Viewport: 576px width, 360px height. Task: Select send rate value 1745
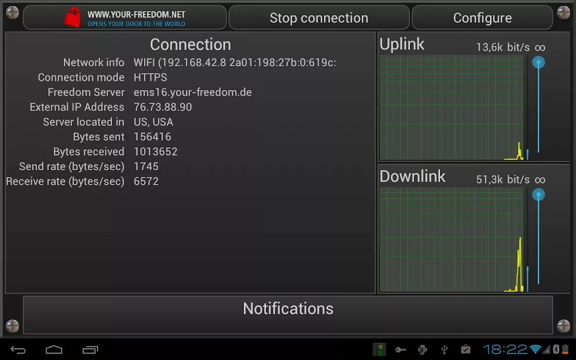click(x=146, y=167)
